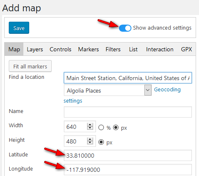Open the Controls tab
This screenshot has height=176, width=199.
[60, 49]
